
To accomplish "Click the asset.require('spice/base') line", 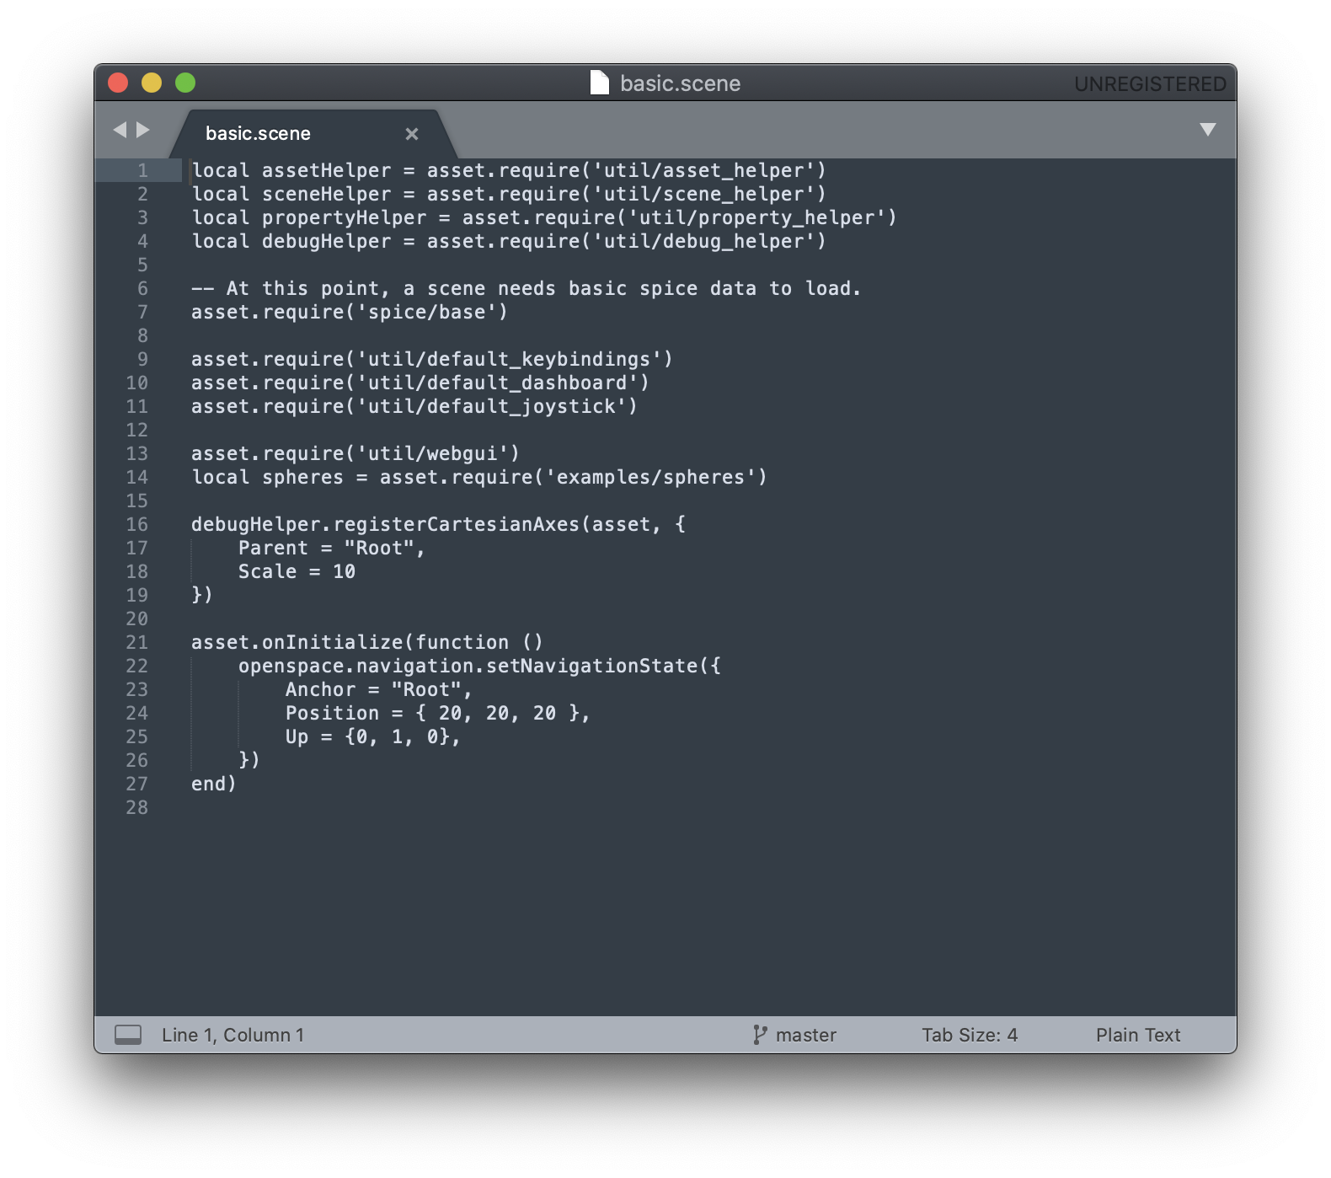I will point(350,312).
